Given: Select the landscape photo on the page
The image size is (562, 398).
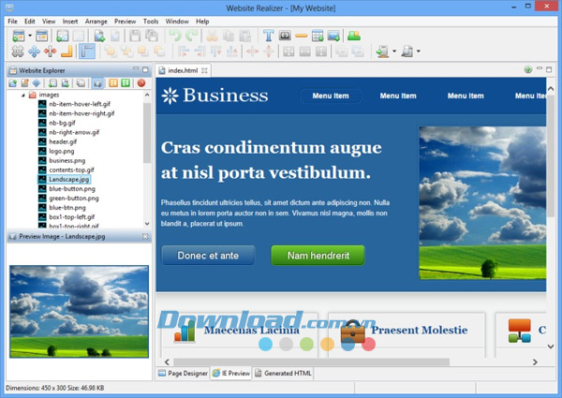Looking at the screenshot, I should coord(482,203).
